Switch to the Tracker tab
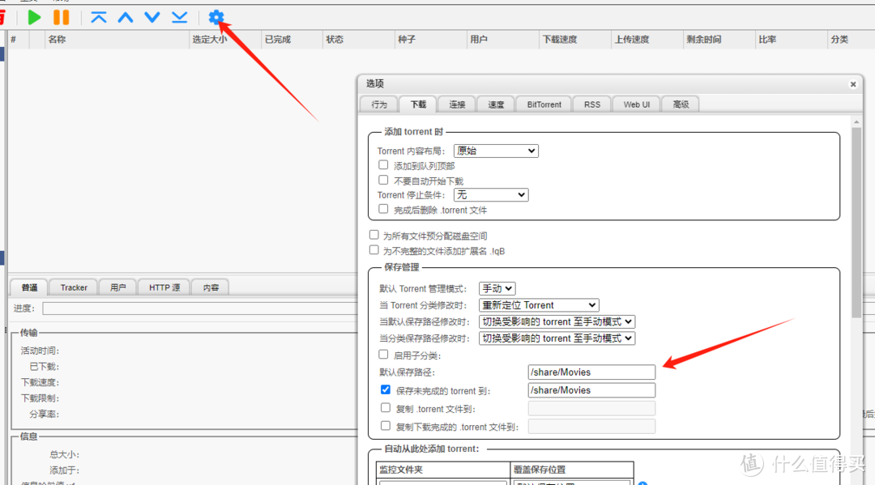 point(73,287)
